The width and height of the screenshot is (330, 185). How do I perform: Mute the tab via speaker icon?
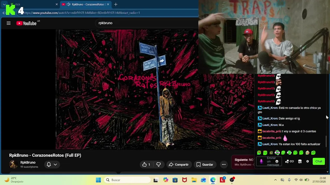click(x=69, y=4)
